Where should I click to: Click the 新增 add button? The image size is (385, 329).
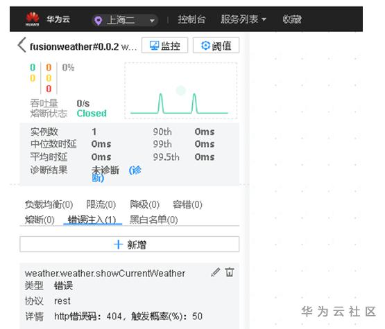(130, 244)
